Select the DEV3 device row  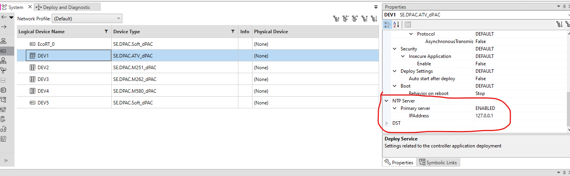pos(198,79)
